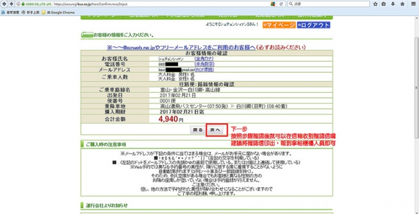The image size is (419, 214).
Task: Click the RCF準拠 link
Action: (x=204, y=70)
